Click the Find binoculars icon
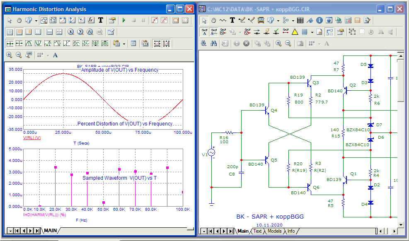This screenshot has width=409, height=241. point(214,43)
